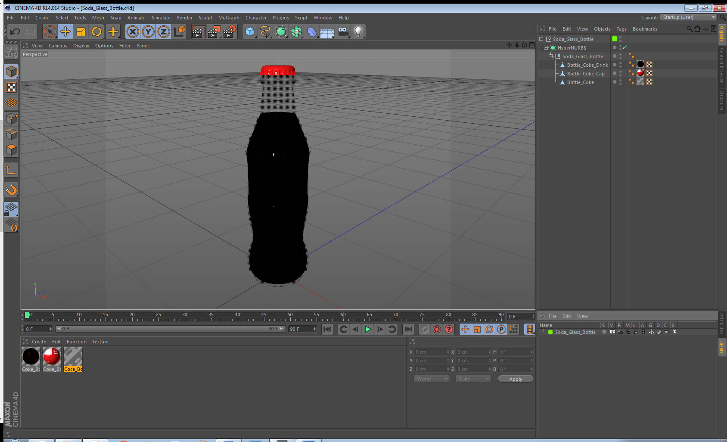The height and width of the screenshot is (442, 727).
Task: Toggle the locked workplane icon
Action: [12, 209]
